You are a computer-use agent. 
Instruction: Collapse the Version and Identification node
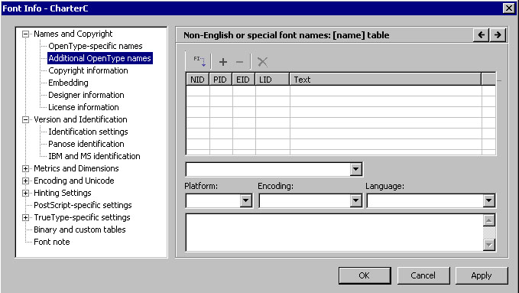click(25, 119)
